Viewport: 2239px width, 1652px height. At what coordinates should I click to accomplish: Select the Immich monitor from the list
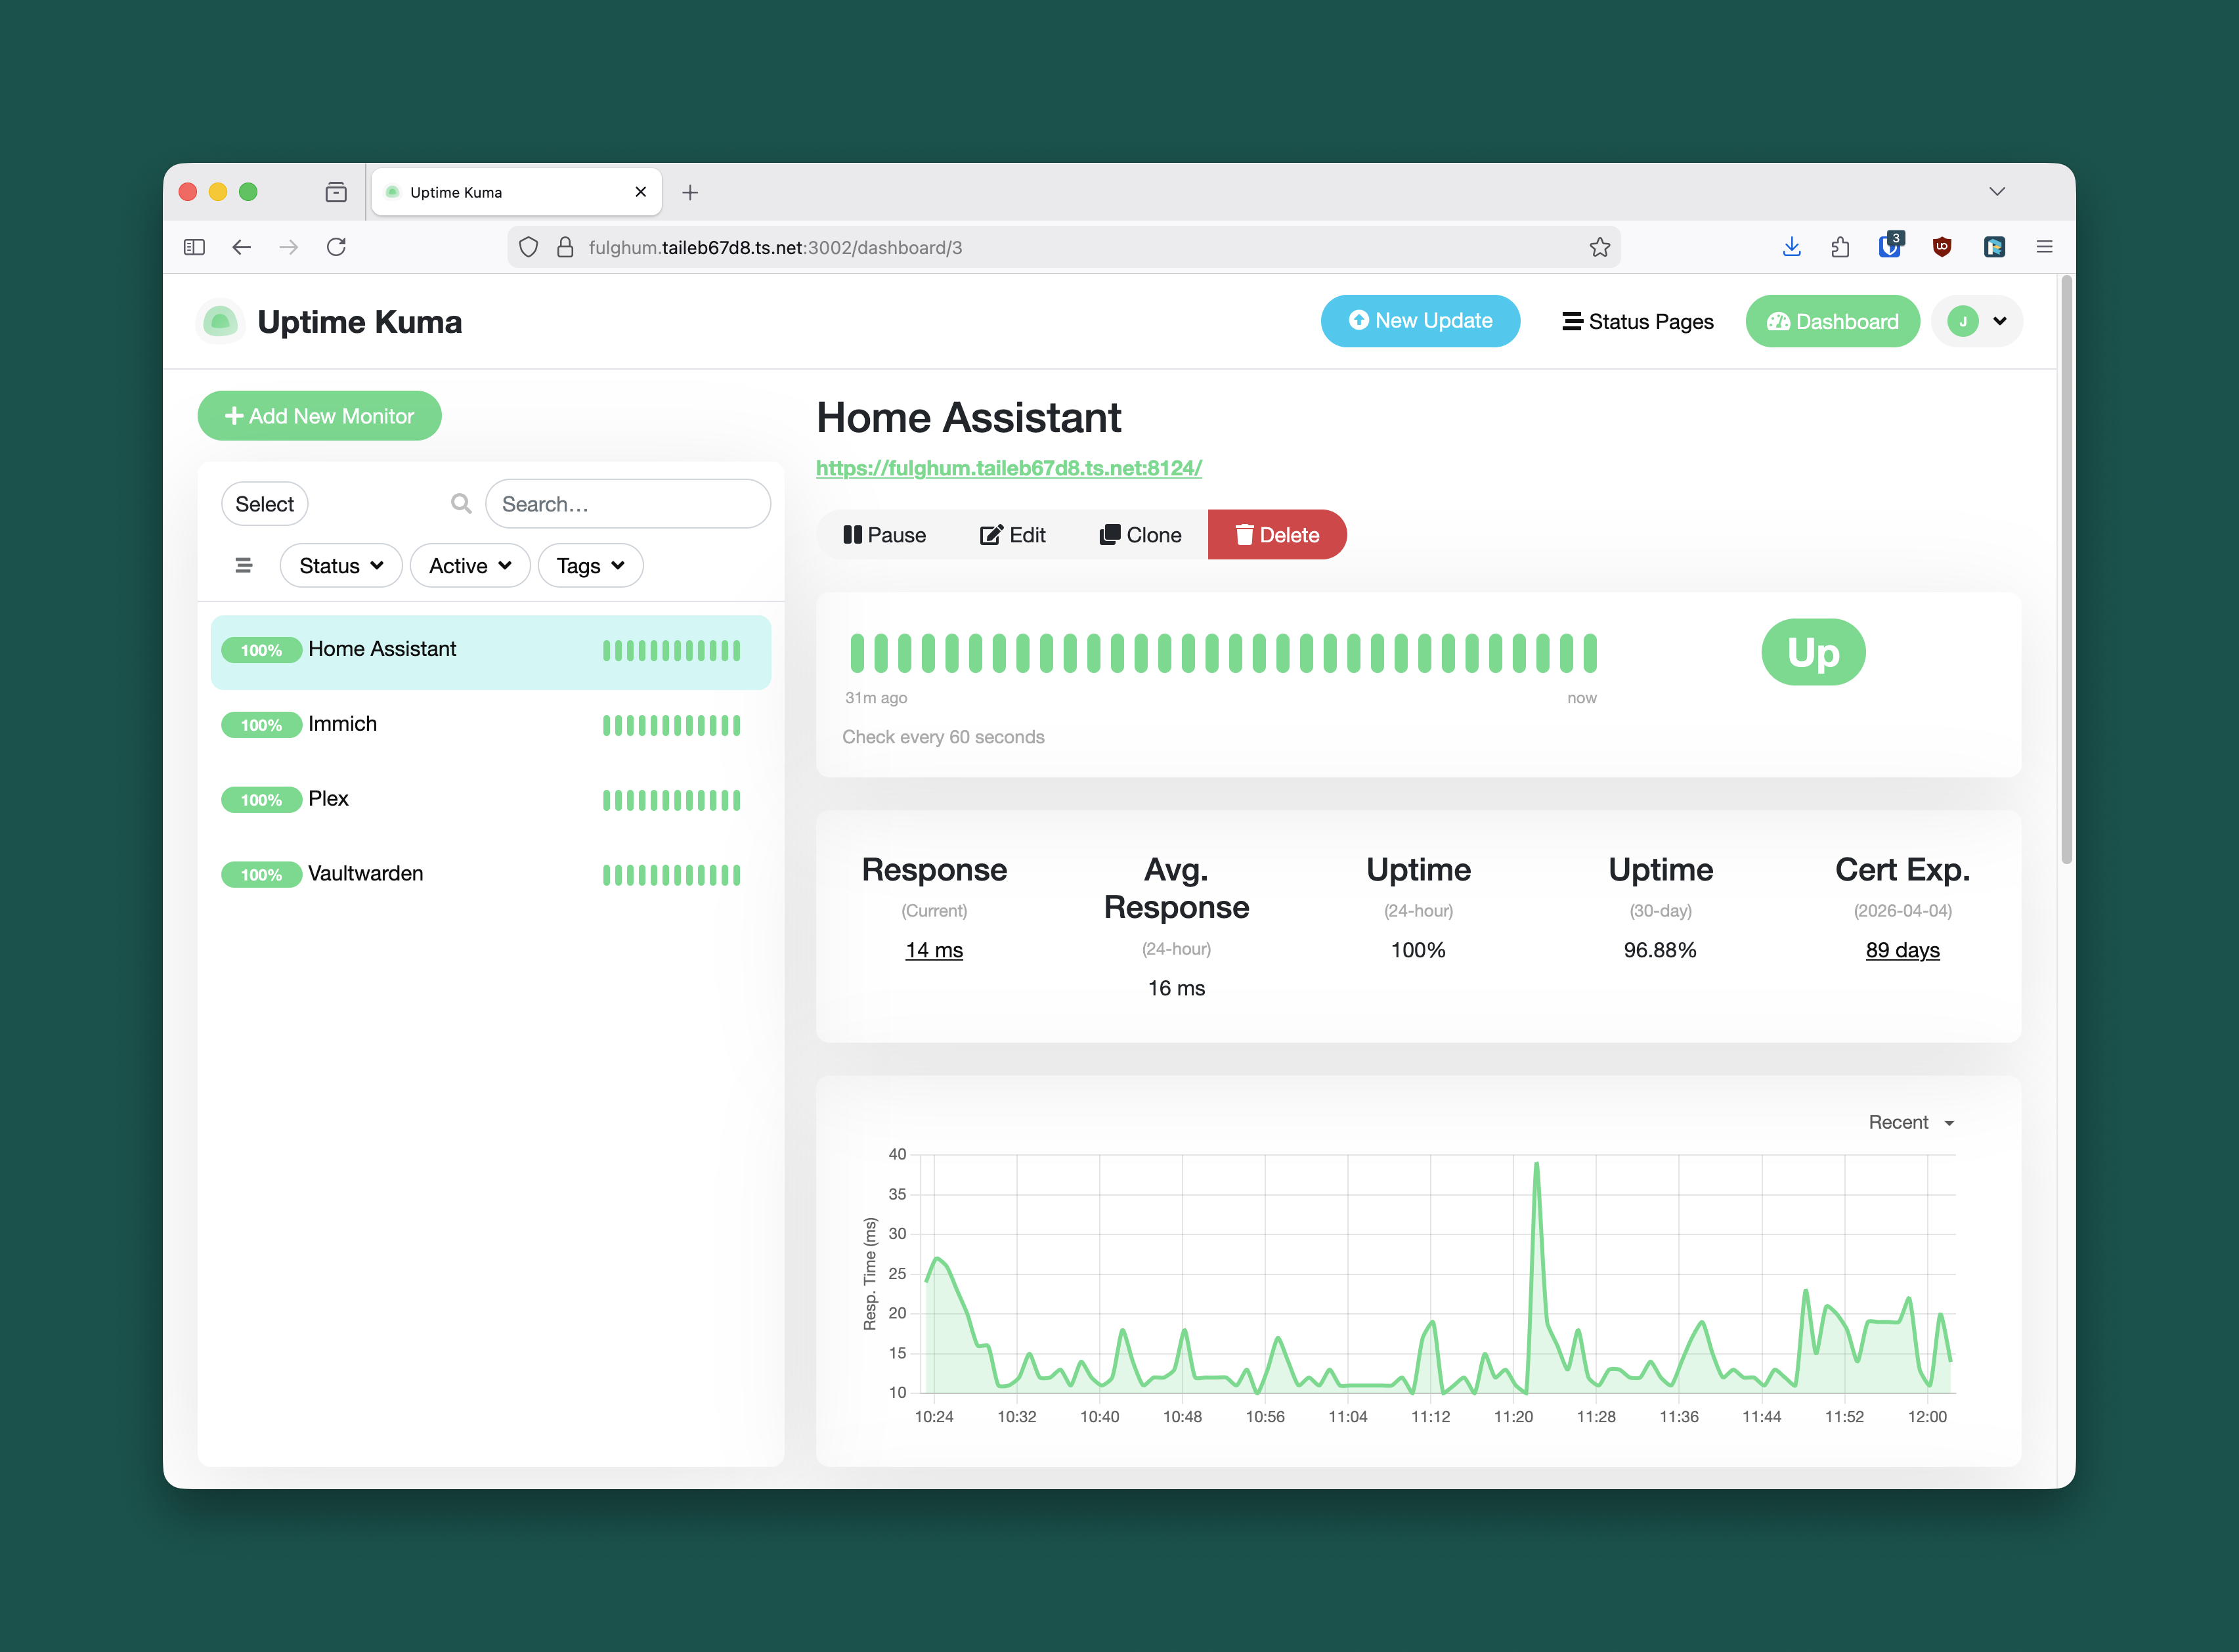coord(343,724)
